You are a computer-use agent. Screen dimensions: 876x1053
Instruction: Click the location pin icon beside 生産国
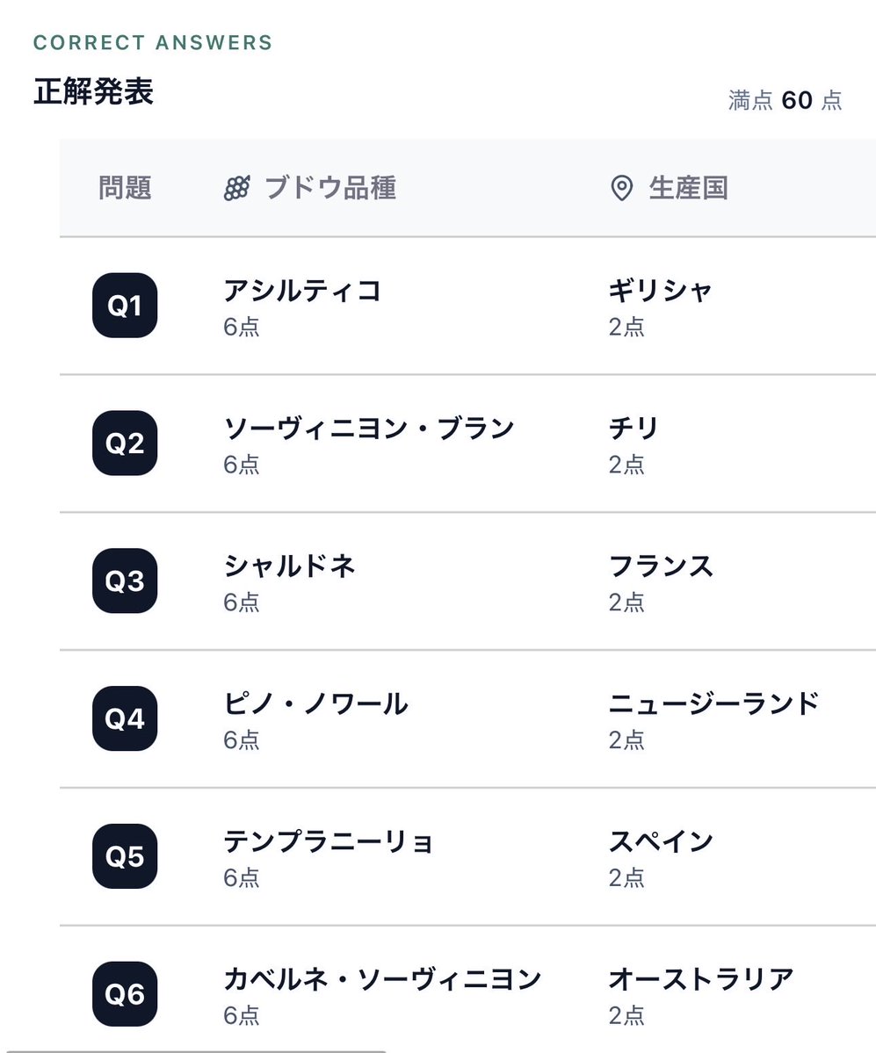point(622,188)
